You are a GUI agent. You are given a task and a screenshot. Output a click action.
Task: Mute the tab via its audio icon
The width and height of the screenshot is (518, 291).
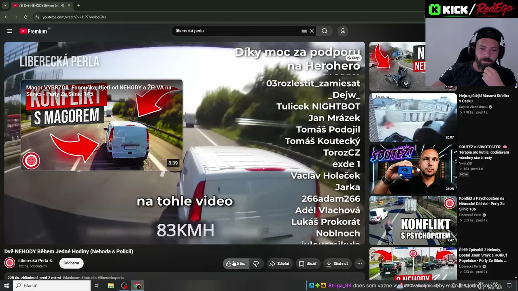click(62, 6)
